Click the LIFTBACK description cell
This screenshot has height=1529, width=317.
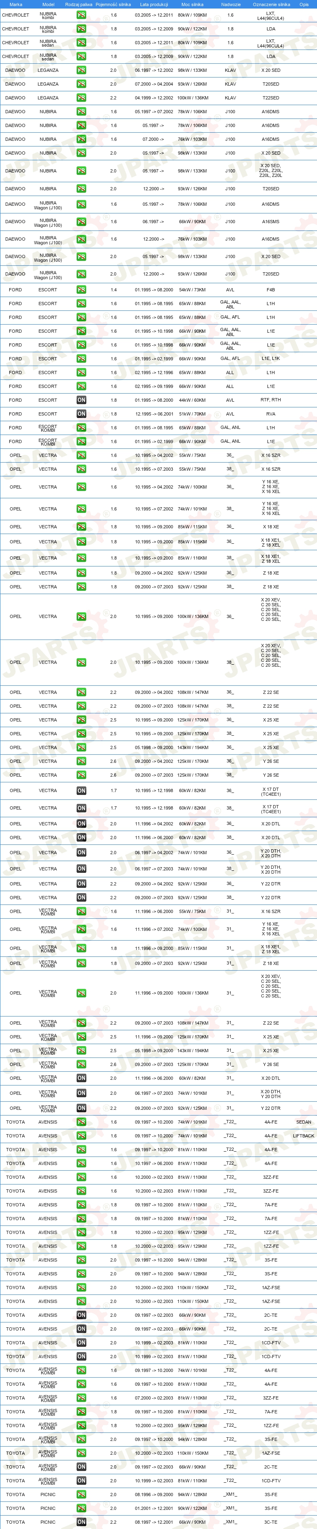click(303, 1135)
